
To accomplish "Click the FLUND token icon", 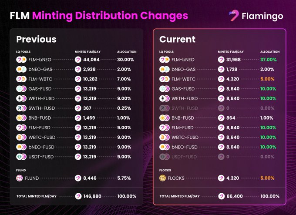I will tap(19, 178).
